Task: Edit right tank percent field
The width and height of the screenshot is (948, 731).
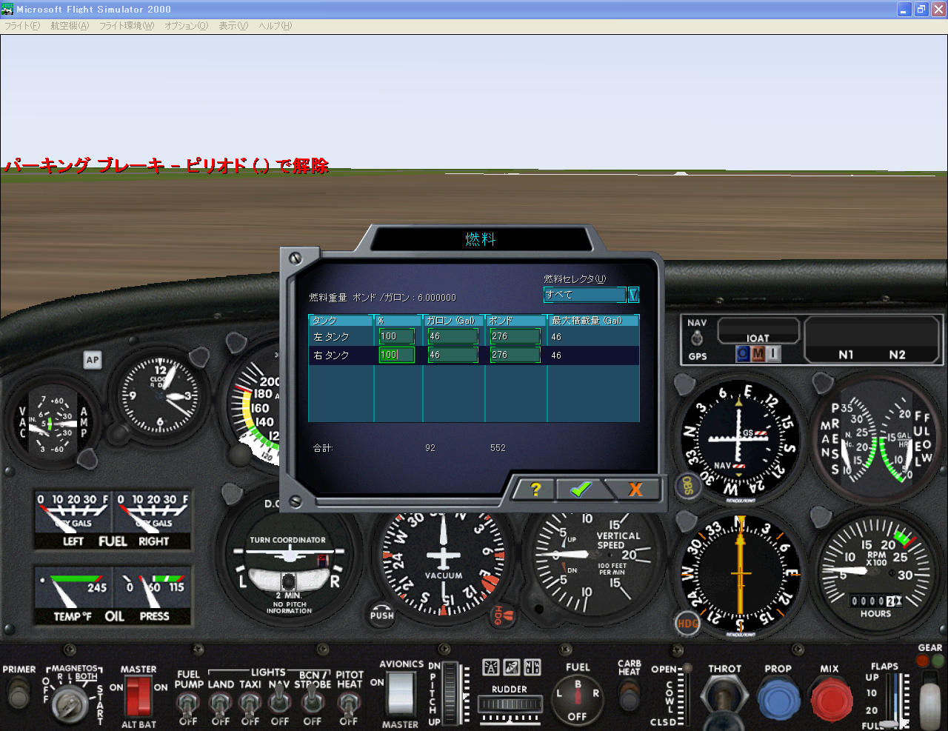Action: pos(396,356)
